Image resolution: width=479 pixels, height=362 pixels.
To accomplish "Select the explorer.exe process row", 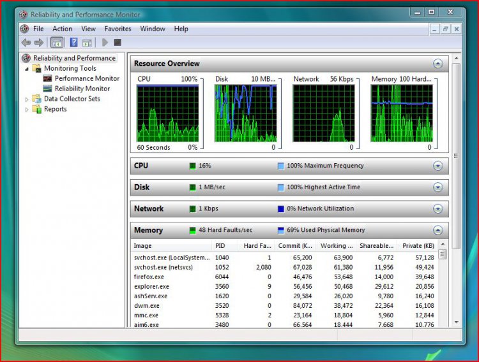I will [284, 287].
